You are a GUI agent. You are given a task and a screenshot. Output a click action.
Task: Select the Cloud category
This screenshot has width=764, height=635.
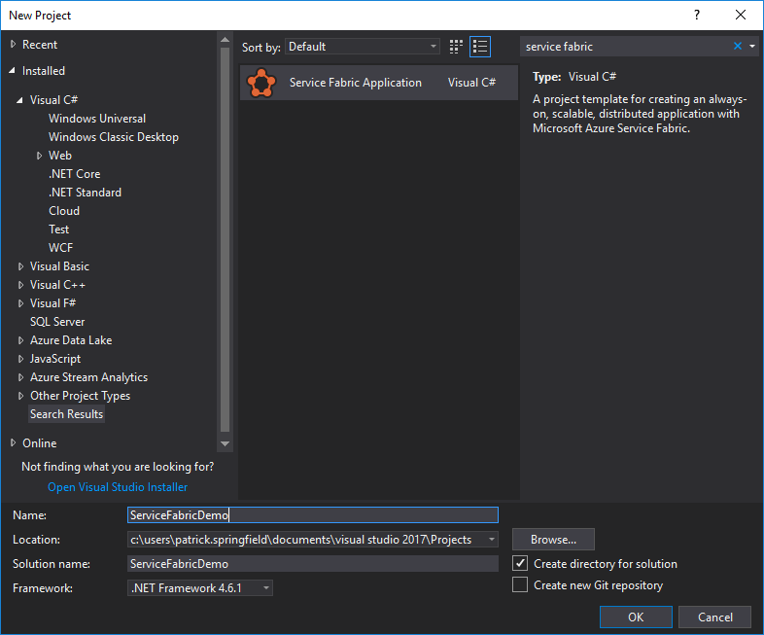[x=64, y=211]
